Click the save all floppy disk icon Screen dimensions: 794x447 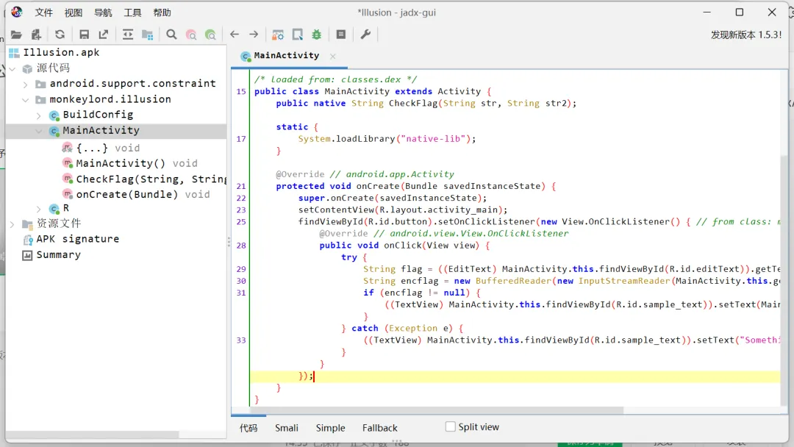click(84, 35)
